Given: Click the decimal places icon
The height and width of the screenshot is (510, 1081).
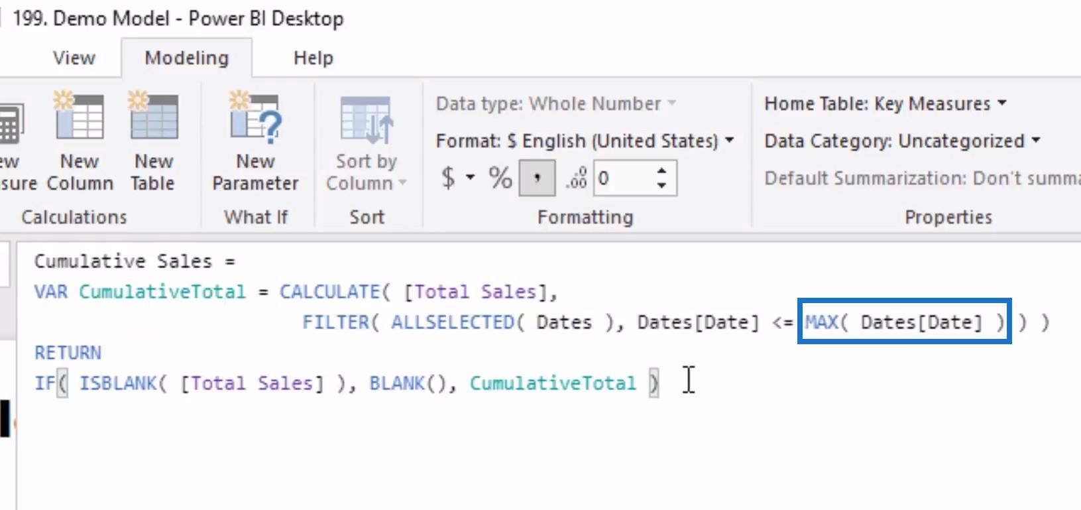Looking at the screenshot, I should (576, 178).
